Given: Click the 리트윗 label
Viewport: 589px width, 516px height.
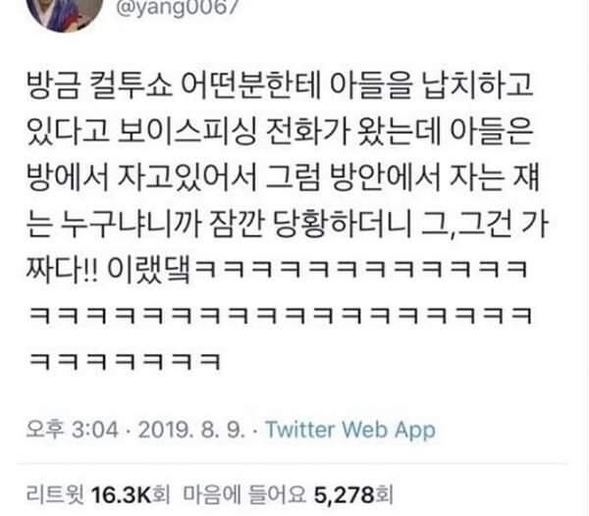Looking at the screenshot, I should click(x=56, y=494).
